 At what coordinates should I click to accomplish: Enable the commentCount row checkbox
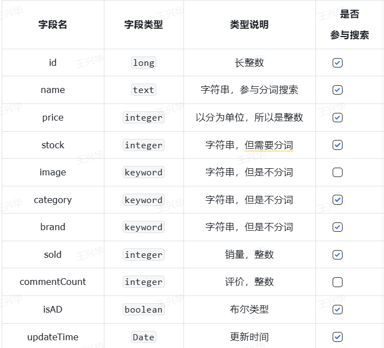[338, 282]
